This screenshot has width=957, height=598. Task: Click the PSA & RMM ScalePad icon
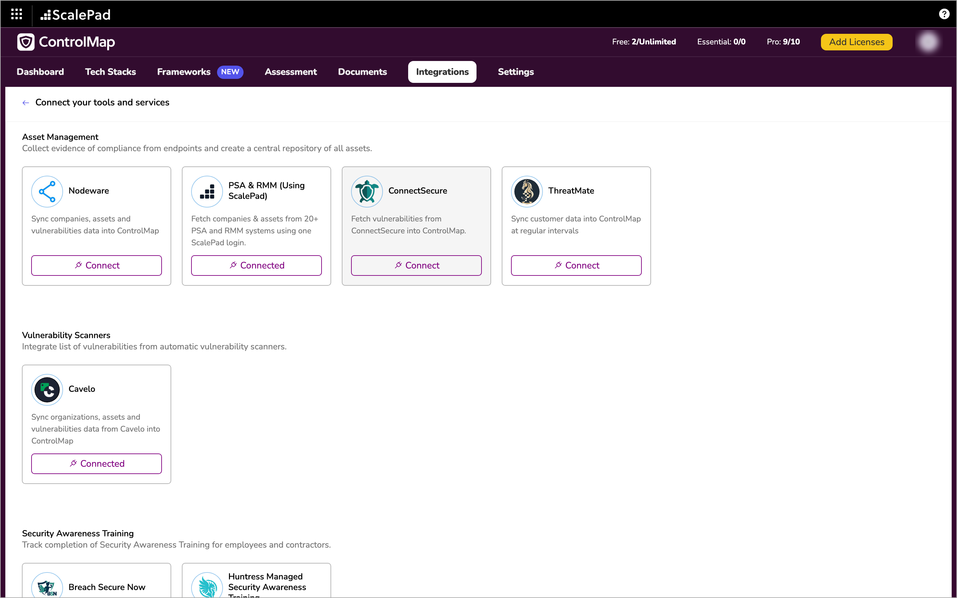coord(207,191)
